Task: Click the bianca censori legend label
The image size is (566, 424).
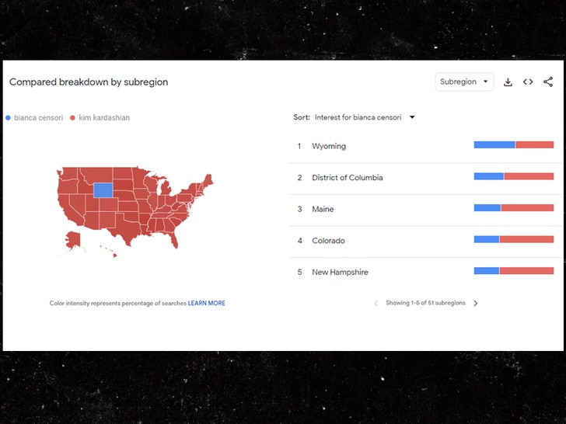Action: [38, 118]
